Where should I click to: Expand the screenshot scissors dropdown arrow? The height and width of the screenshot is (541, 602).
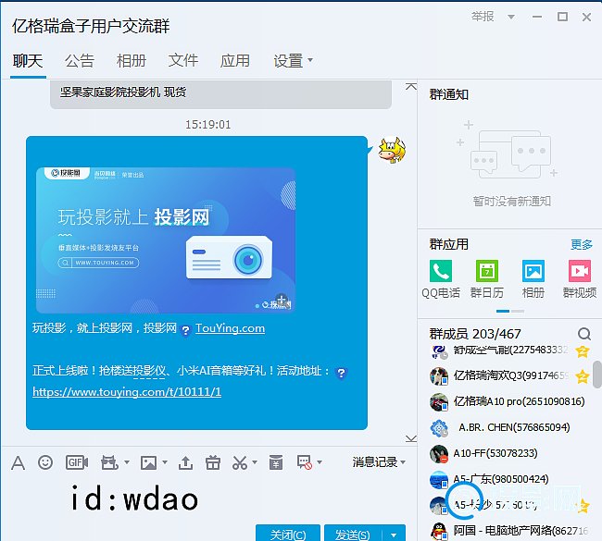pyautogui.click(x=254, y=462)
